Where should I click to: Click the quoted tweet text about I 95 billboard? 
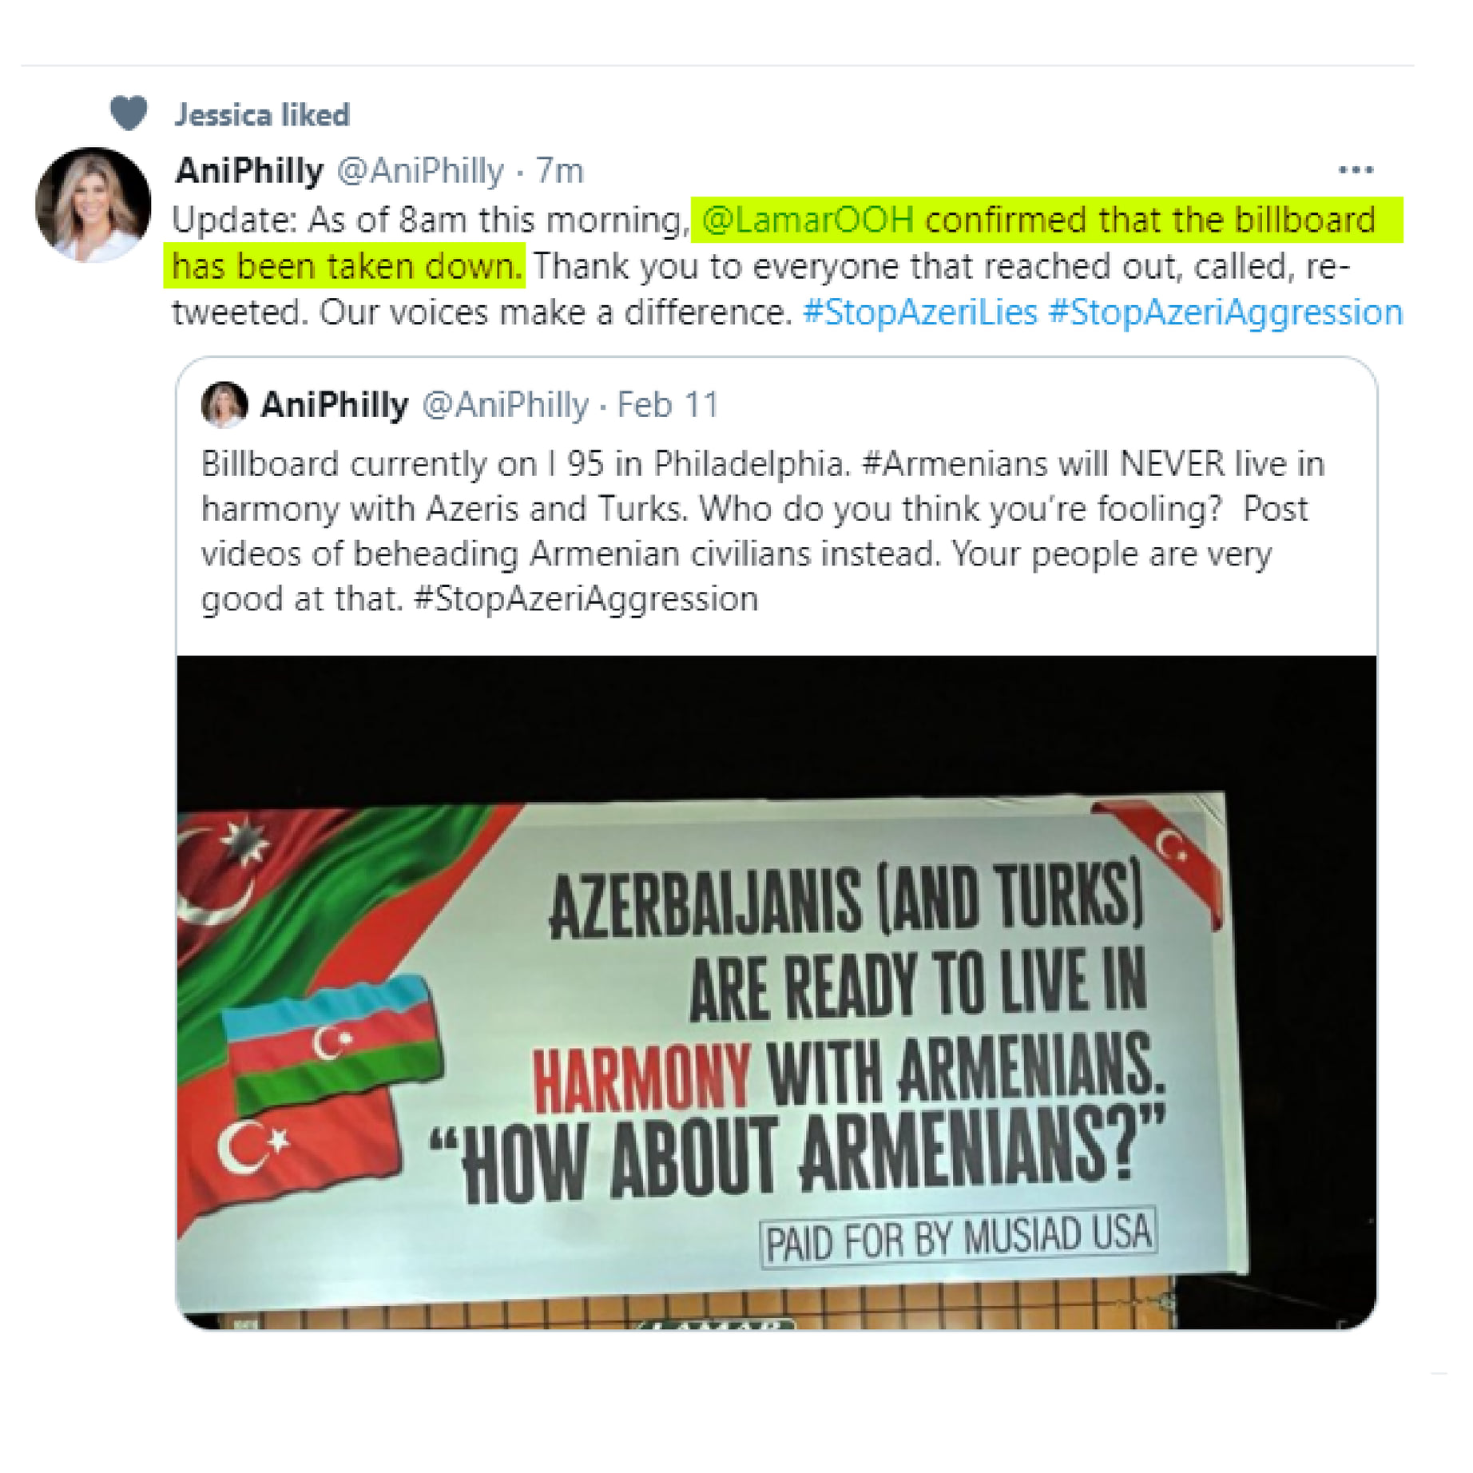(x=763, y=531)
